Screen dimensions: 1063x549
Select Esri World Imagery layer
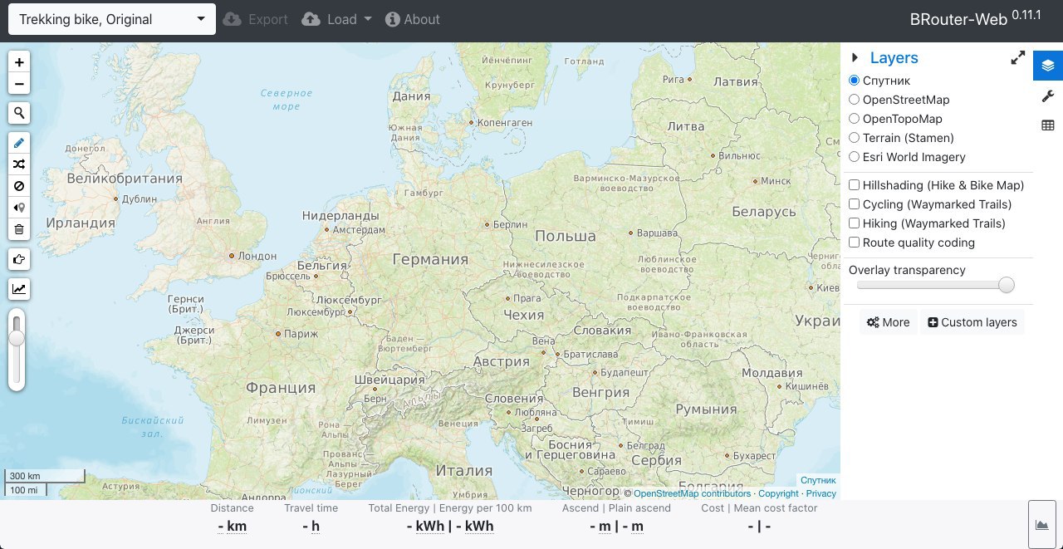coord(854,157)
